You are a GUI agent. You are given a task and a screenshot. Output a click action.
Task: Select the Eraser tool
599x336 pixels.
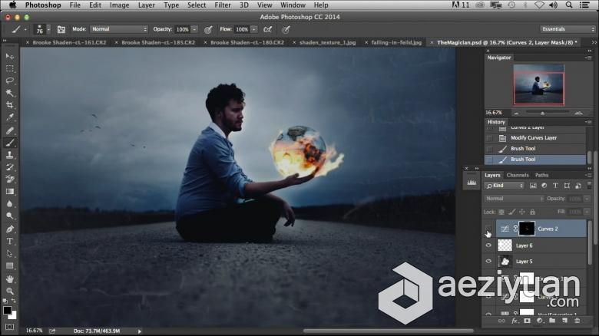[9, 179]
